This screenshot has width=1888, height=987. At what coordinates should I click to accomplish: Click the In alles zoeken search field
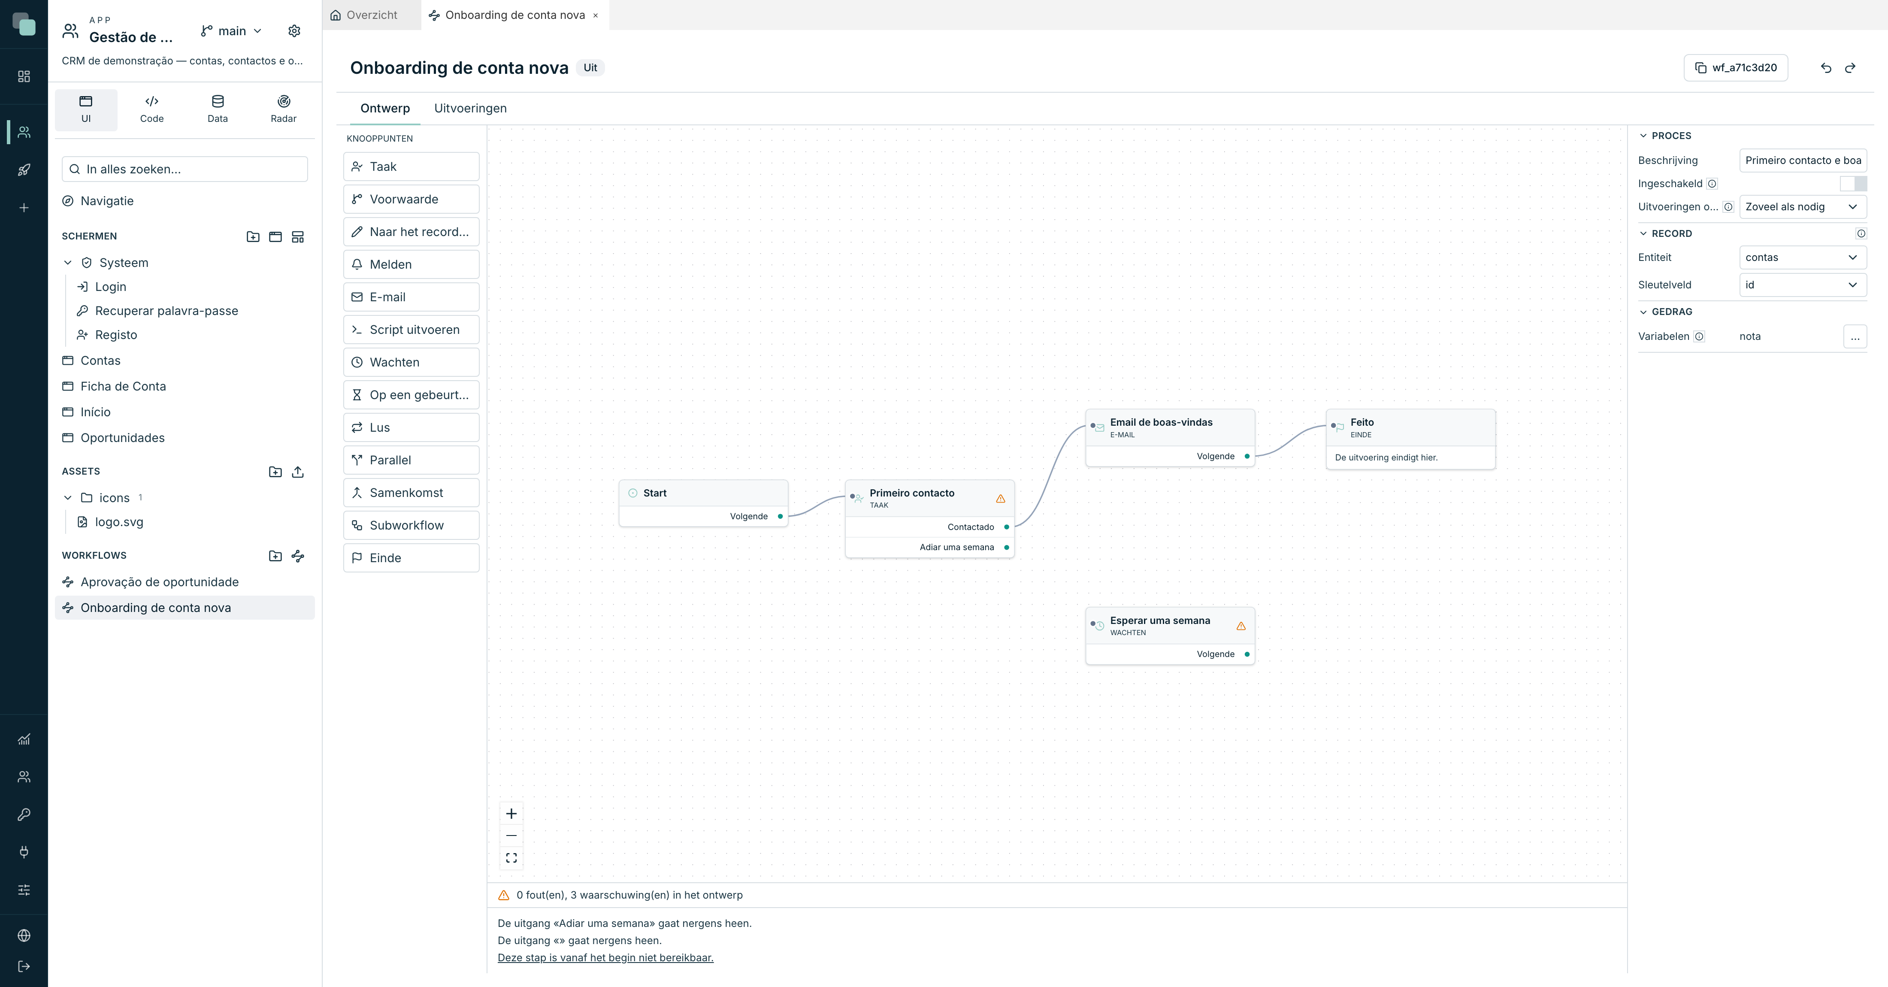point(185,169)
